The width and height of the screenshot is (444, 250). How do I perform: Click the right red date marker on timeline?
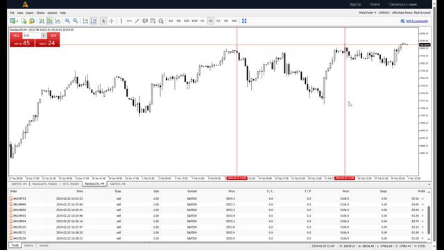(x=345, y=178)
